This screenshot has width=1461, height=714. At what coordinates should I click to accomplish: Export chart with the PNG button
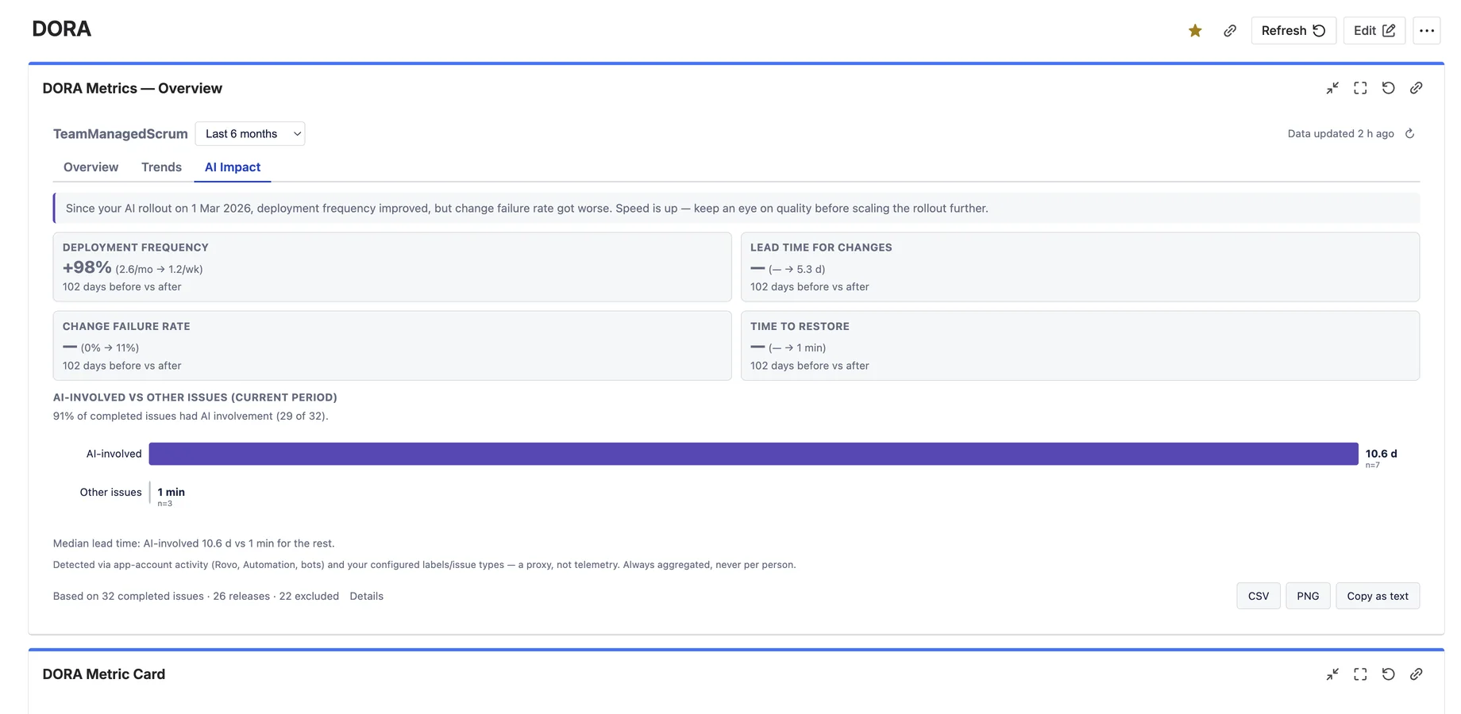1308,596
